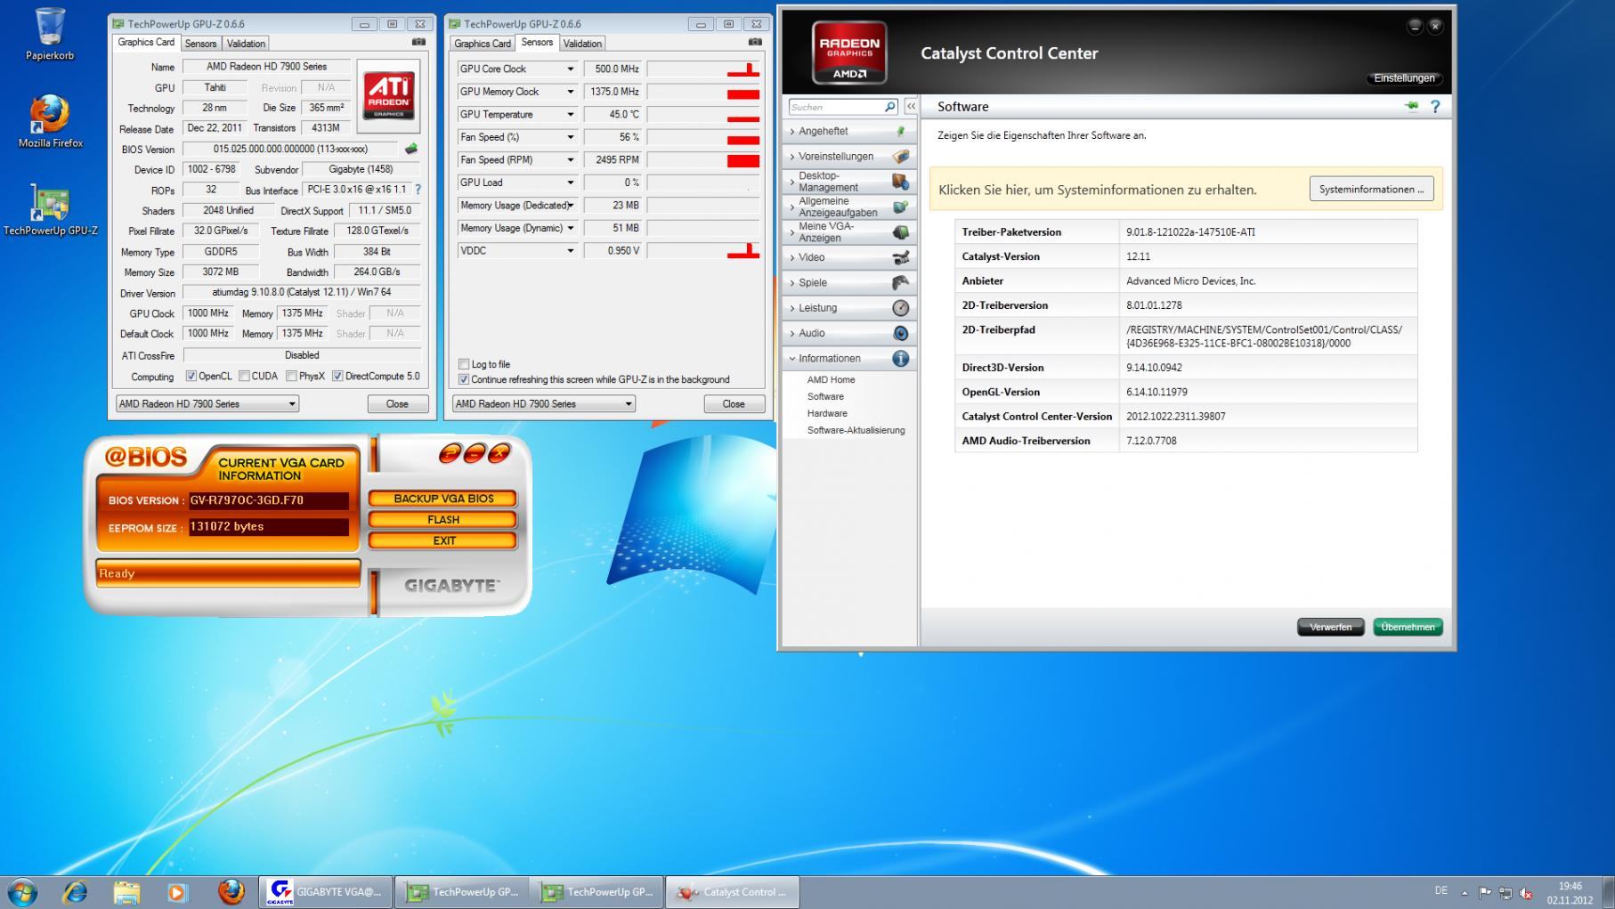Image resolution: width=1615 pixels, height=909 pixels.
Task: Select the Allgemeine Anzeigeaufgaben monitor icon
Action: click(901, 207)
